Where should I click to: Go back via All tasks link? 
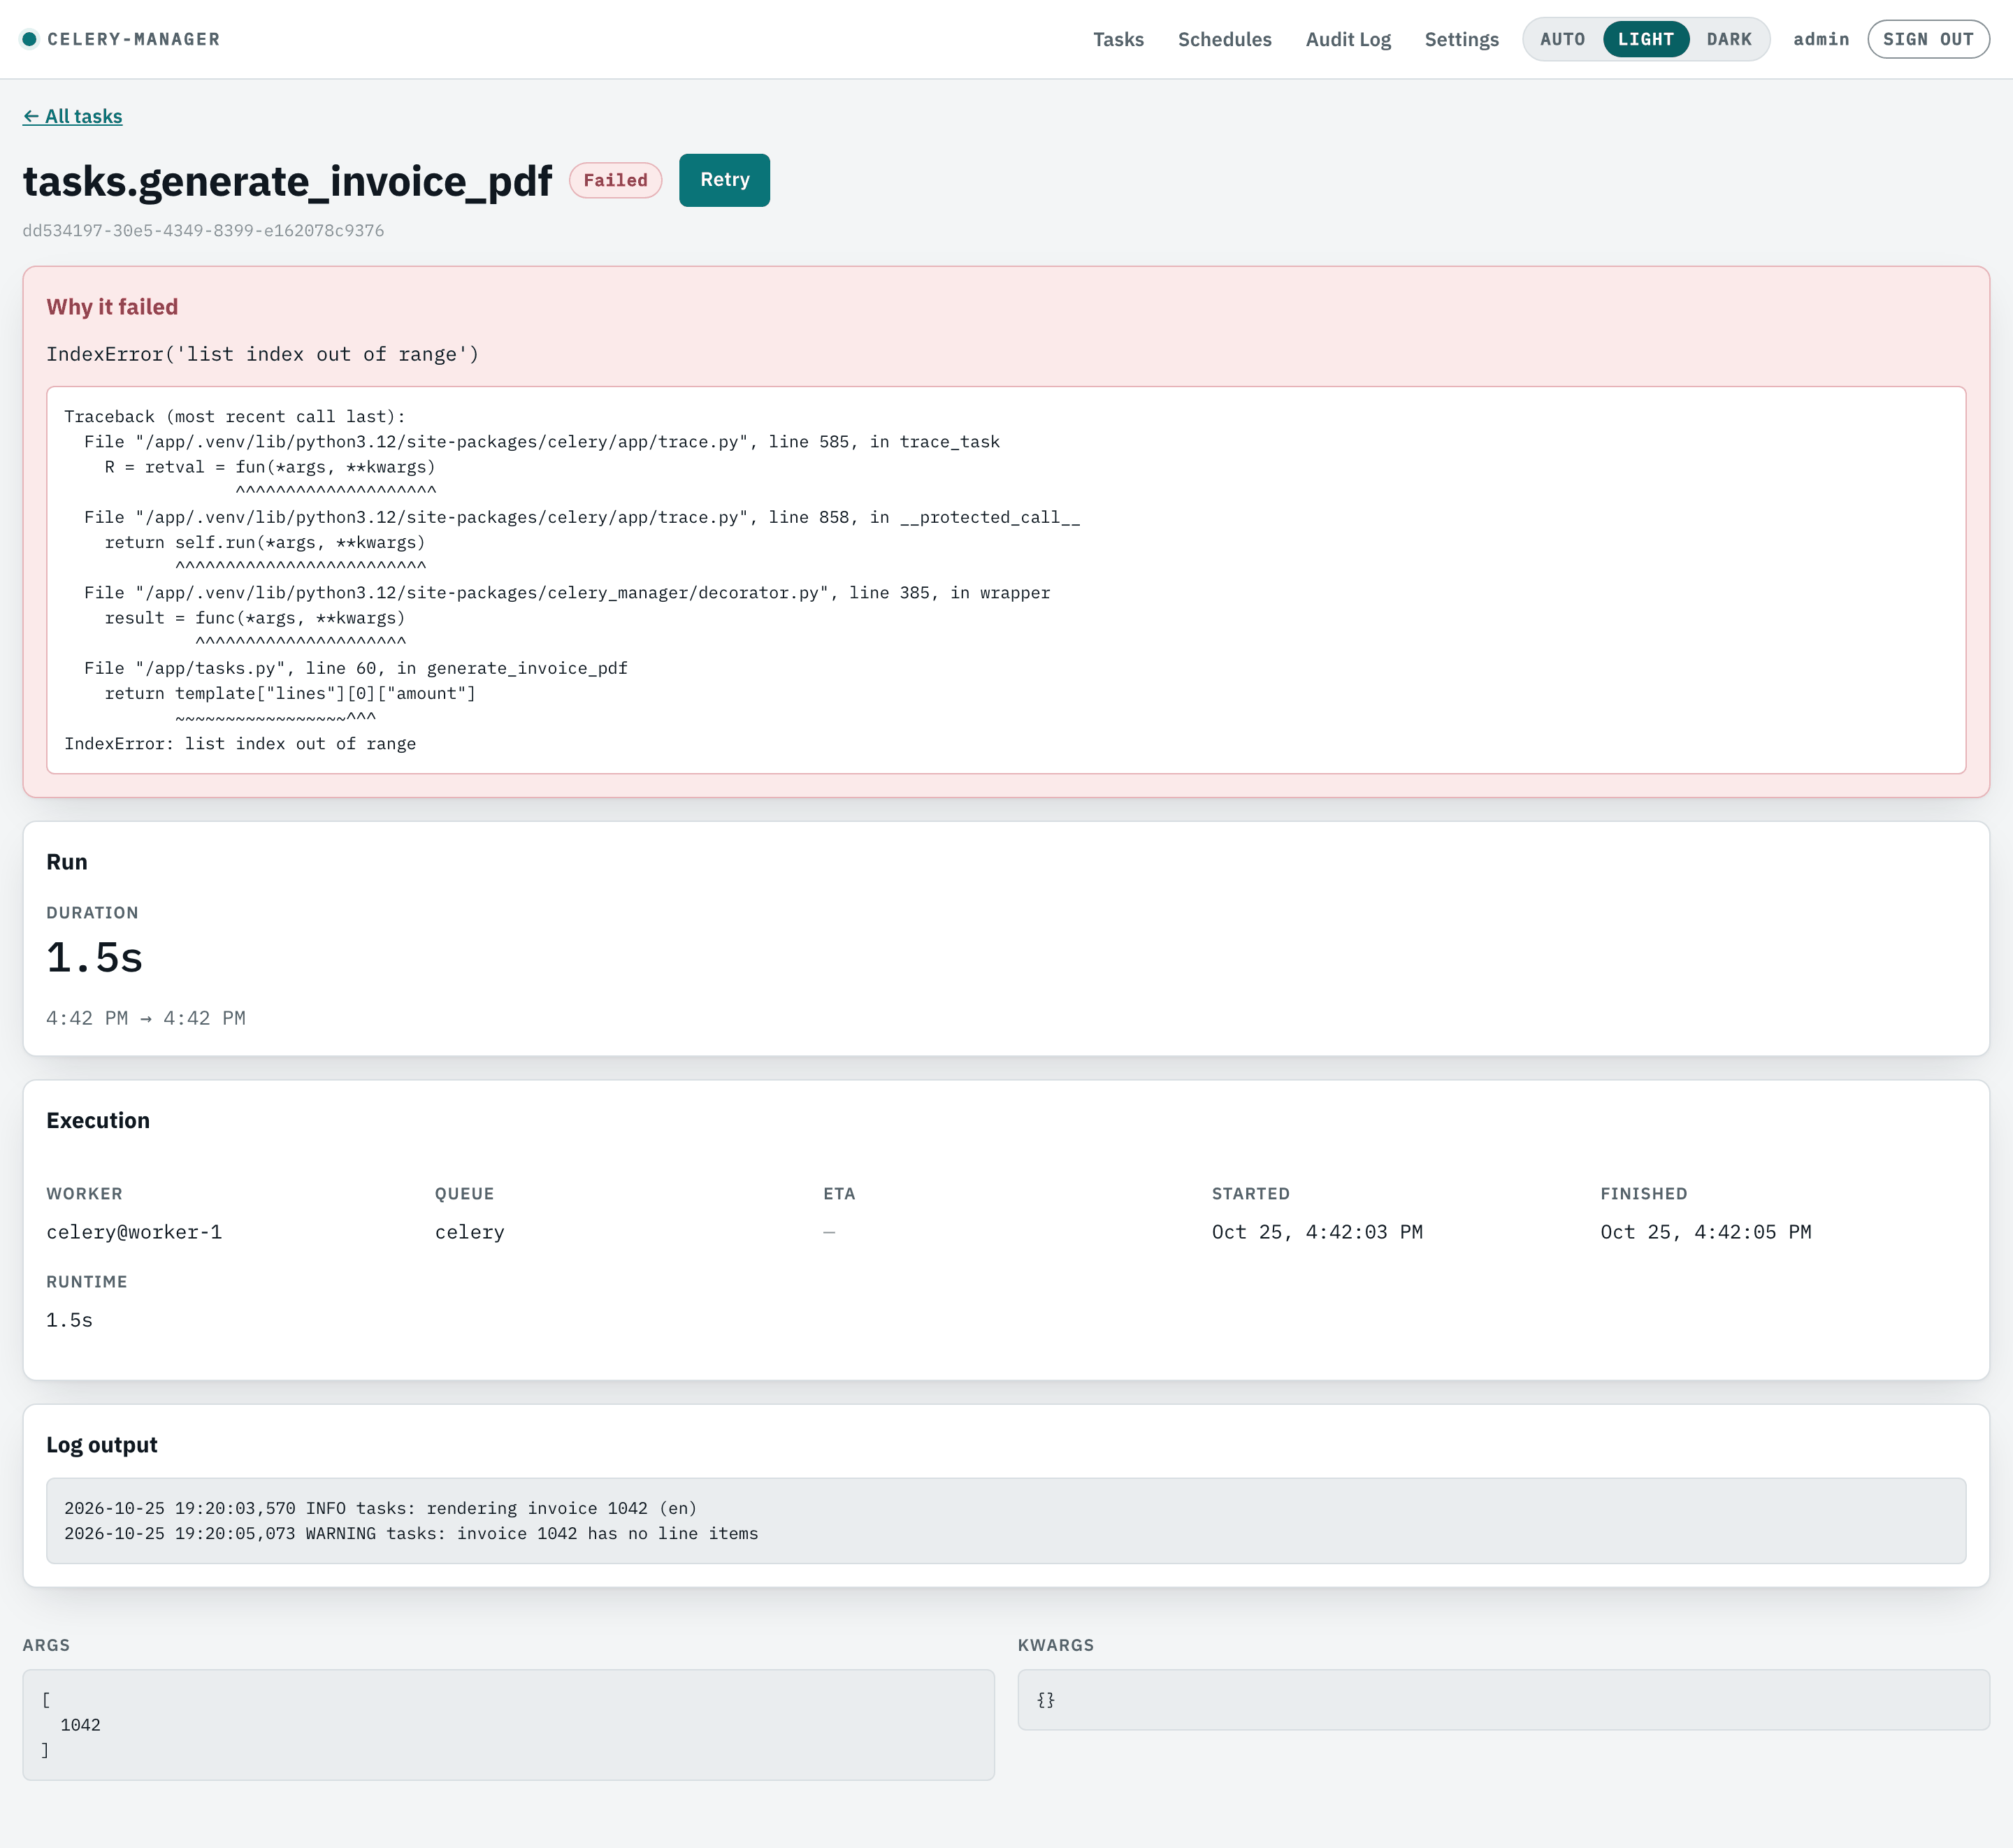[x=72, y=116]
